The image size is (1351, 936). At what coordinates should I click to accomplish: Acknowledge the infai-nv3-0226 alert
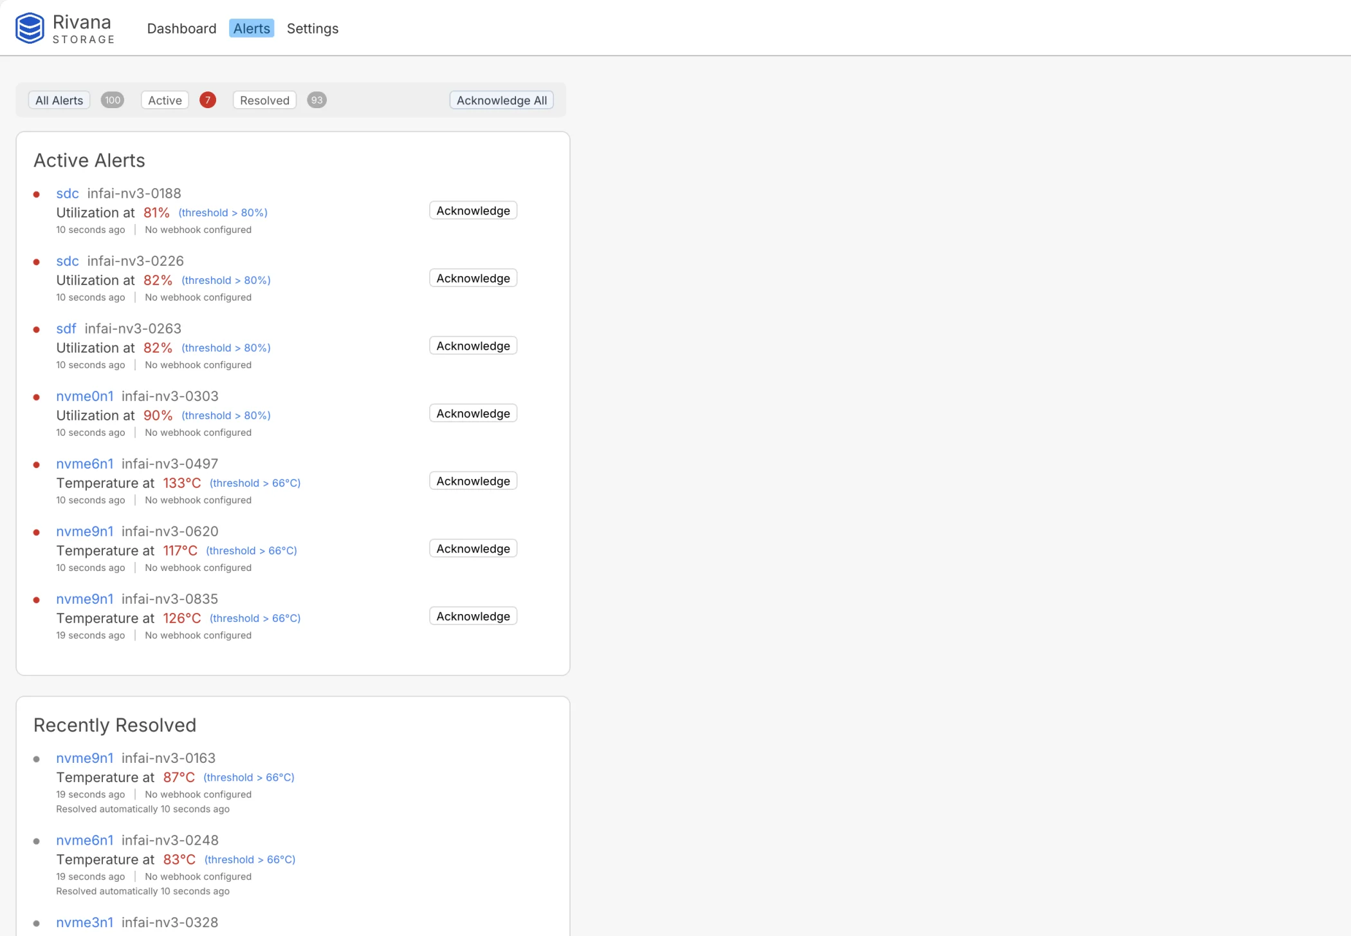tap(473, 278)
